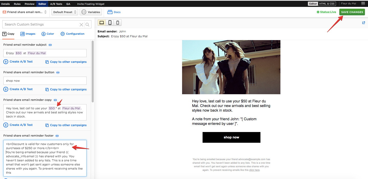Screen dimensions: 368x179
Task: Click the reminder footer text area
Action: click(x=45, y=158)
